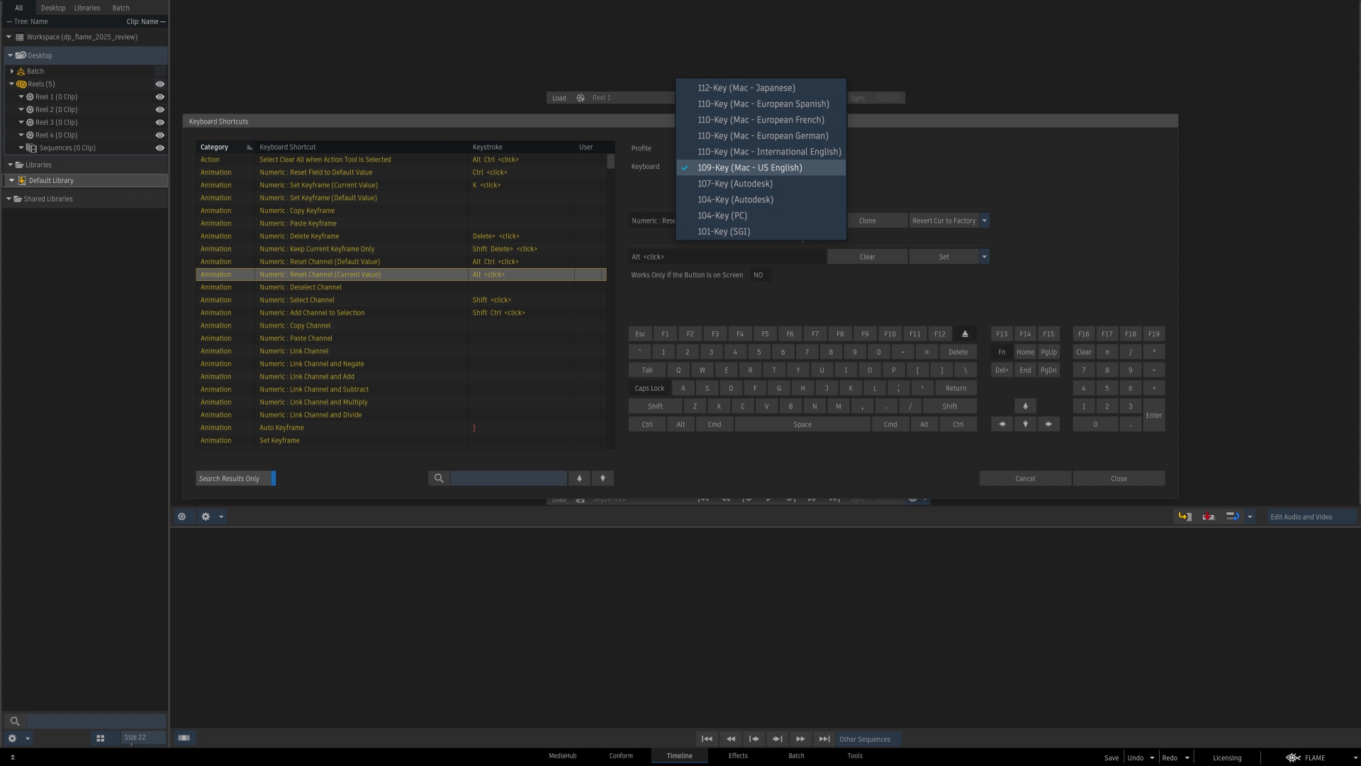Toggle visibility of Reel 1
Viewport: 1361px width, 766px height.
tap(160, 96)
